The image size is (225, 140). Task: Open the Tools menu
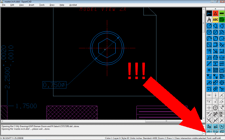pos(42,5)
